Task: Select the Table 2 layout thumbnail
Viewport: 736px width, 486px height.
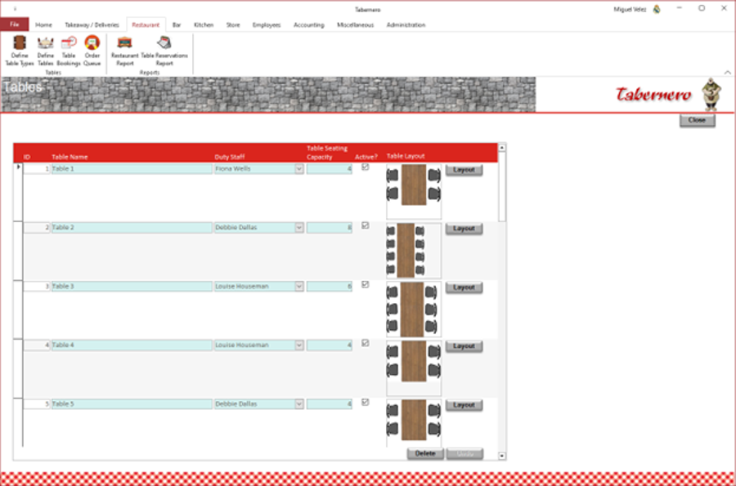Action: 414,251
